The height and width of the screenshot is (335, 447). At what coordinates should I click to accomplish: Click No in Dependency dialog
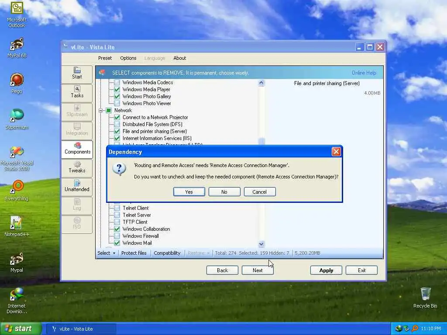click(x=224, y=192)
